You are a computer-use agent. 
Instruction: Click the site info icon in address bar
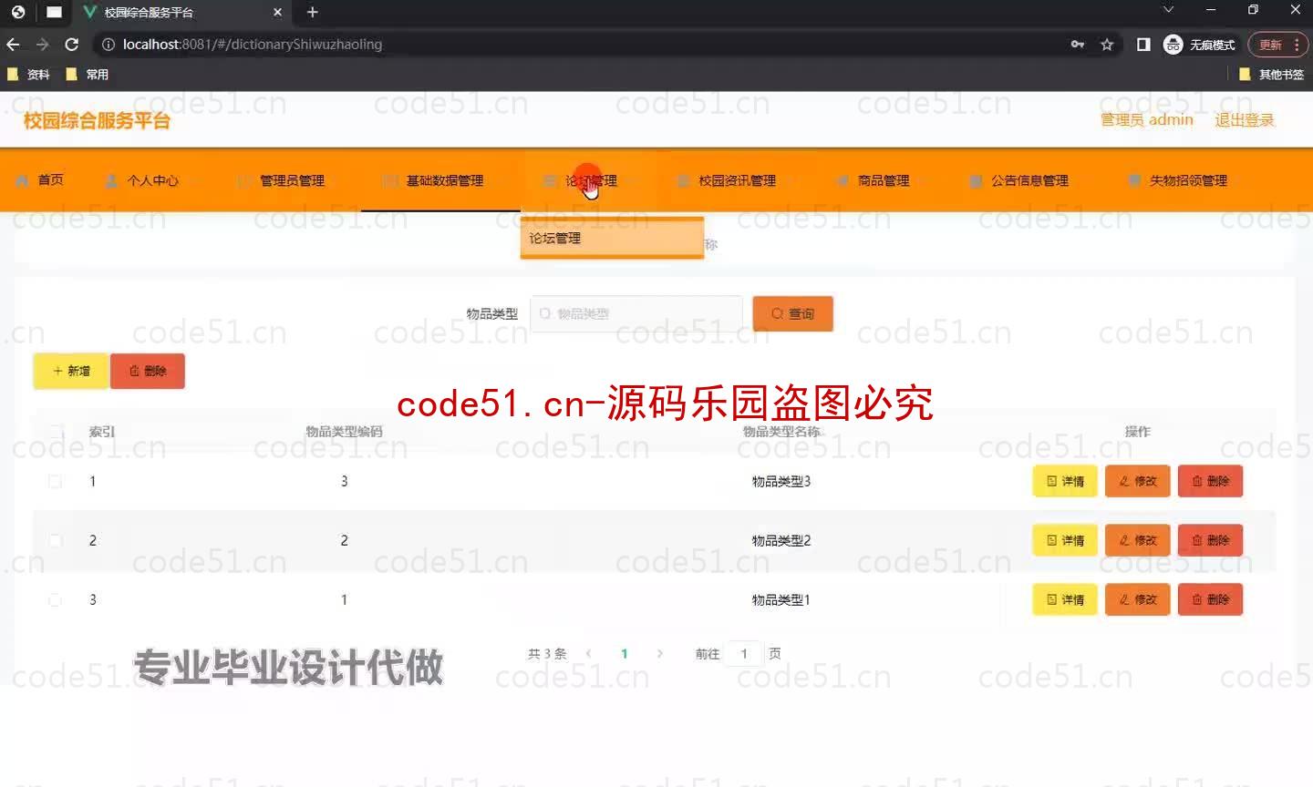click(x=108, y=44)
